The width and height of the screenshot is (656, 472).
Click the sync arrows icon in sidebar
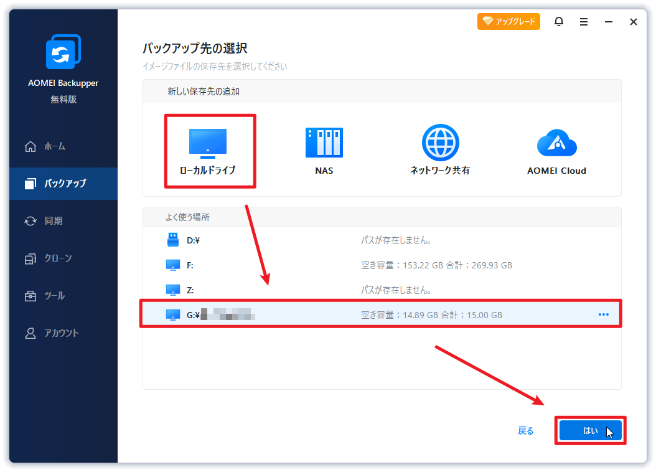pos(30,221)
